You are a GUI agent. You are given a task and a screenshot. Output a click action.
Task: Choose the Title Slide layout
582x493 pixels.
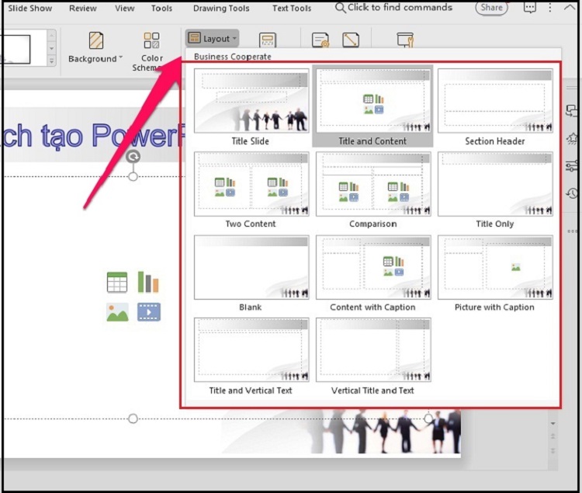click(x=251, y=107)
